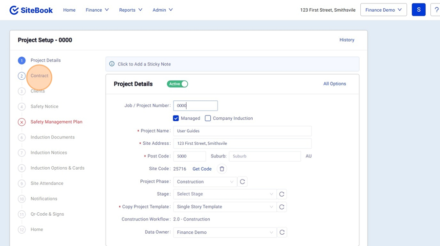Open the help question mark icon
This screenshot has height=246, width=440.
pos(436,10)
